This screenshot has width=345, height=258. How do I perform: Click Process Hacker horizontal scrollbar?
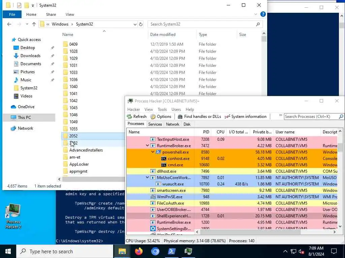250,232
